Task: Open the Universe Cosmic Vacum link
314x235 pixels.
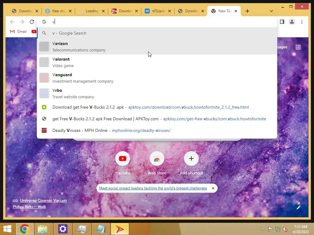Action: click(43, 200)
